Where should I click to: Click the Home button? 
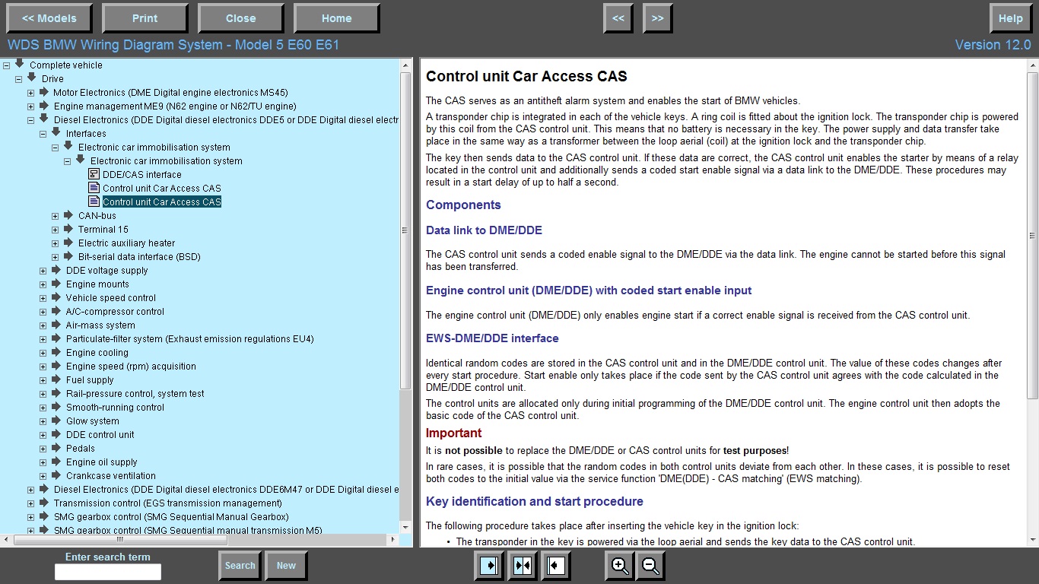point(336,18)
